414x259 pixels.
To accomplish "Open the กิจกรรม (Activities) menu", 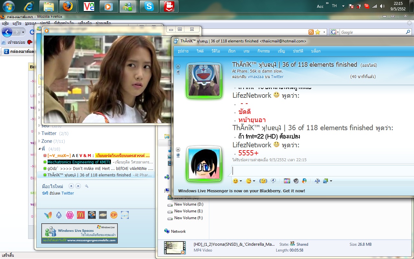I will pyautogui.click(x=264, y=51).
